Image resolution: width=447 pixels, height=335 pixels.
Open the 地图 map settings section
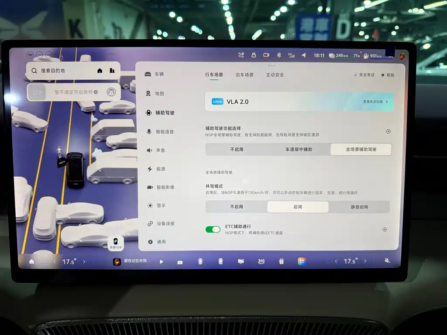pyautogui.click(x=155, y=93)
